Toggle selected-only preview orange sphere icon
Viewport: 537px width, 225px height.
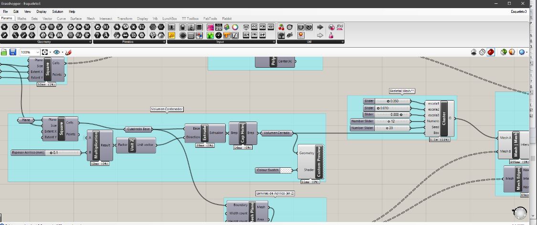coord(512,52)
